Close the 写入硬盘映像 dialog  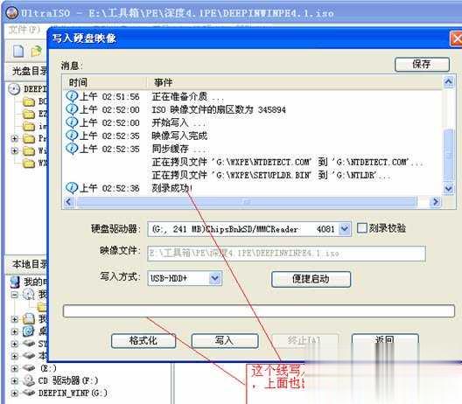point(457,38)
